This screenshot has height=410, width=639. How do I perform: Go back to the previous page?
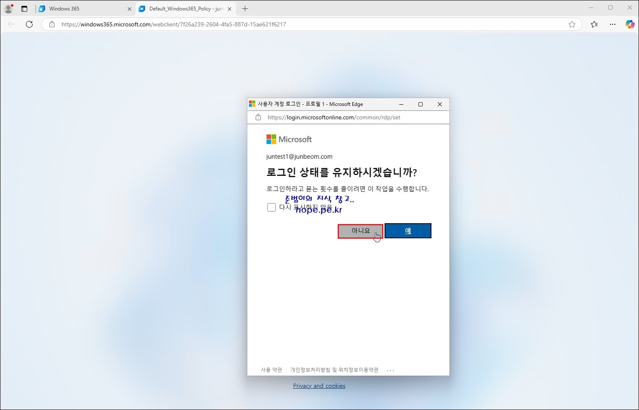11,24
